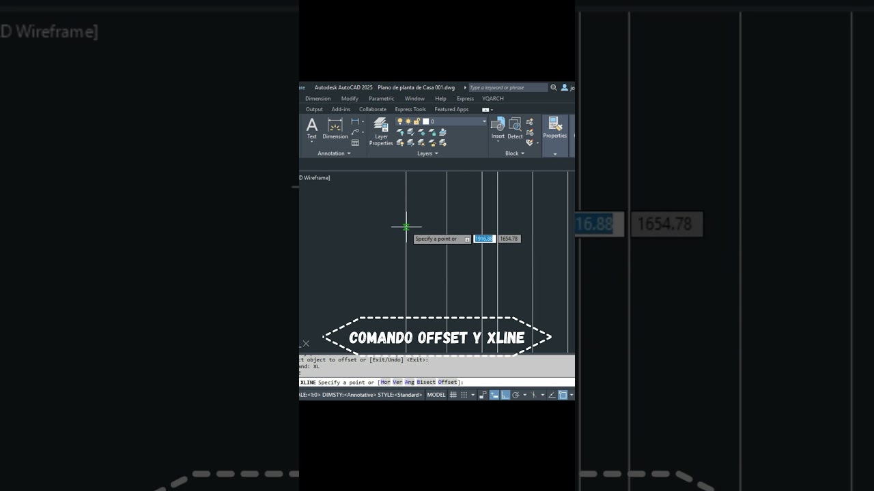This screenshot has width=874, height=491.
Task: Toggle snap mode in status bar
Action: click(x=464, y=395)
